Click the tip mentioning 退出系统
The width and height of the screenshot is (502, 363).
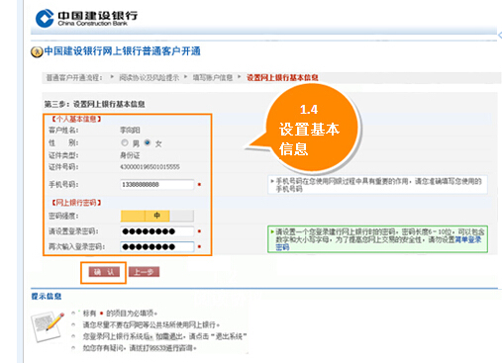tap(164, 336)
